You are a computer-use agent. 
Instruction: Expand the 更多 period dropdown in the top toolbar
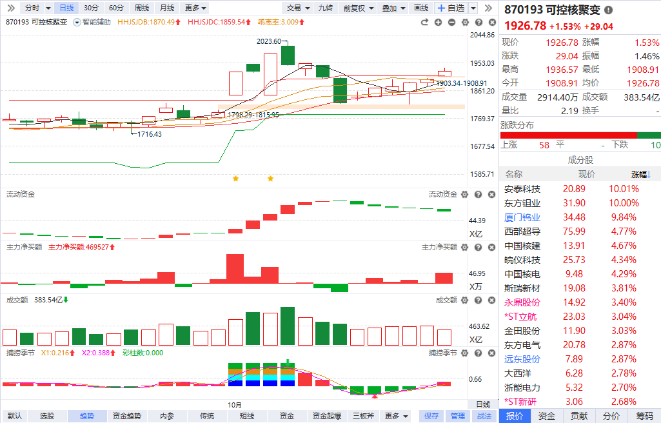[195, 8]
